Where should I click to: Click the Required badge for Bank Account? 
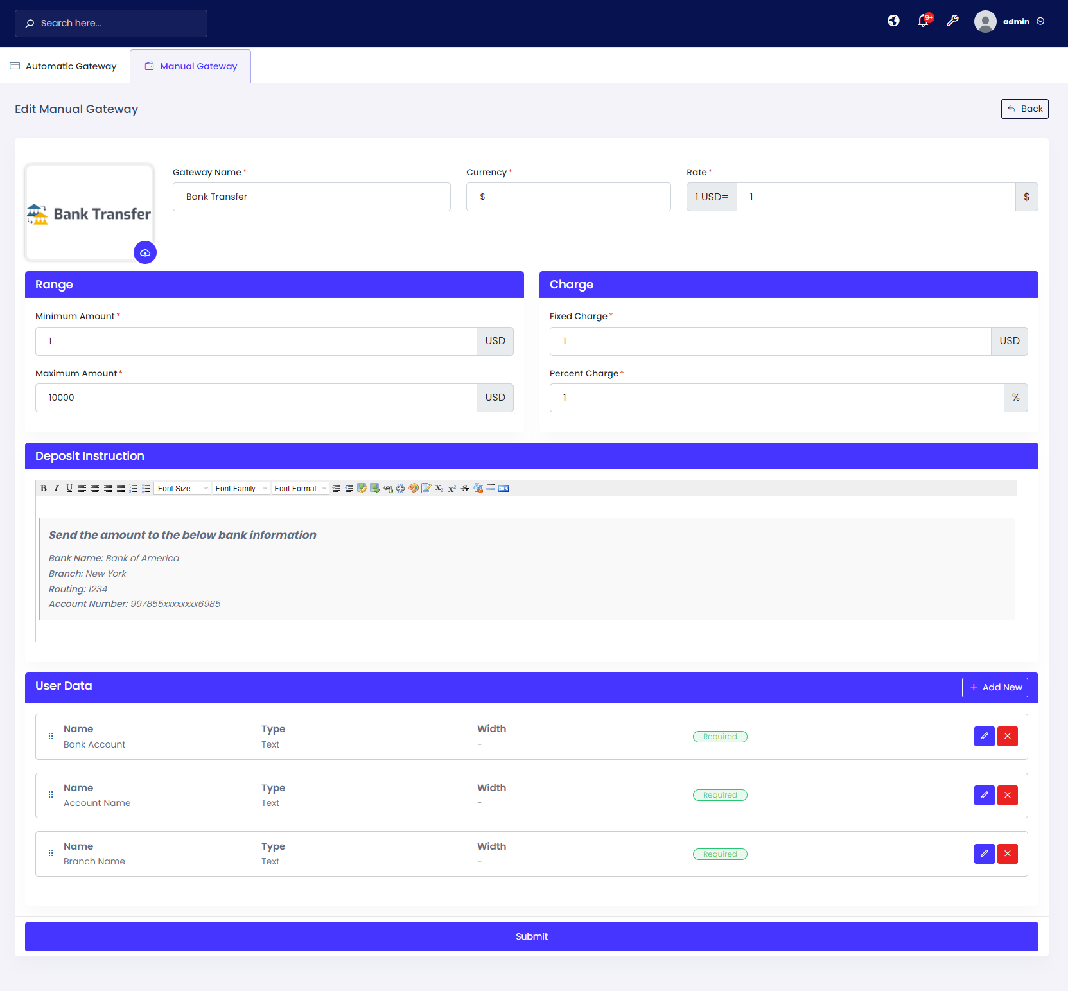click(720, 737)
